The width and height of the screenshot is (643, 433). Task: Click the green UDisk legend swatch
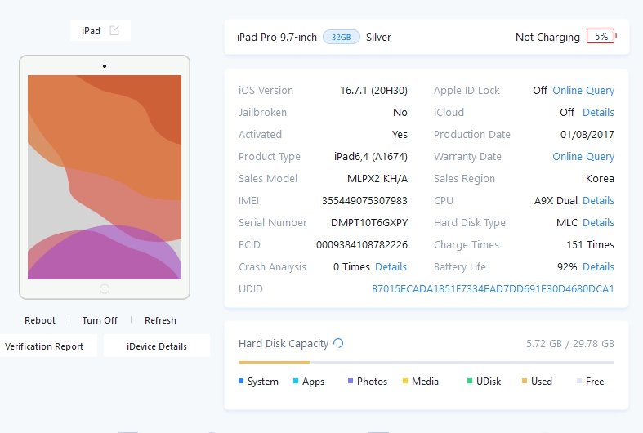(470, 381)
